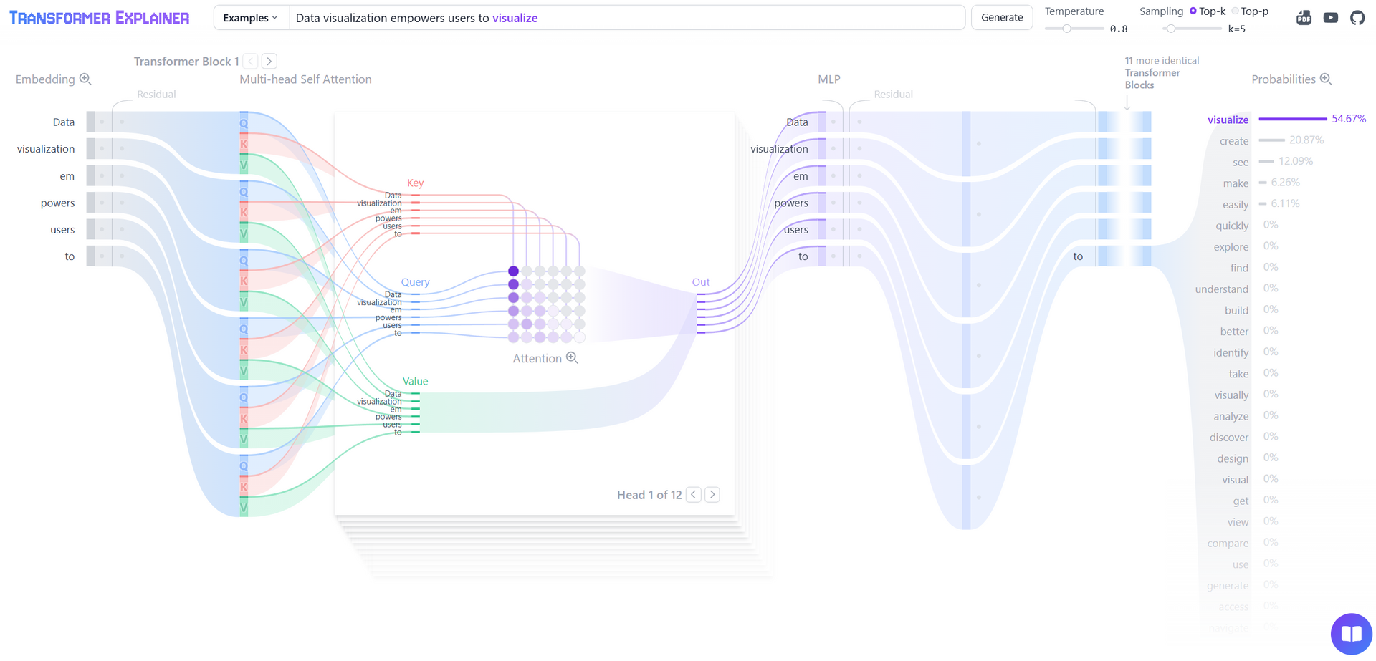Zoom into the Probabilities section
The image size is (1376, 661).
point(1326,79)
